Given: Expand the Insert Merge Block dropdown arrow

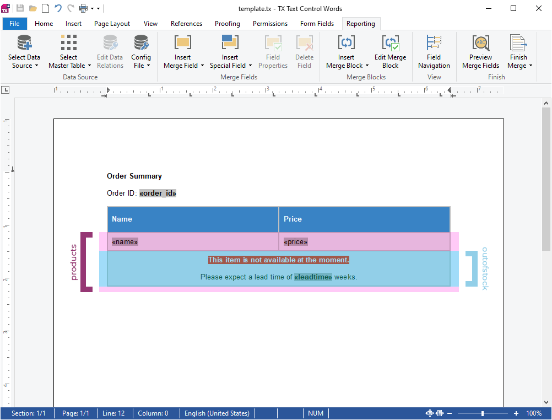Looking at the screenshot, I should coord(367,66).
